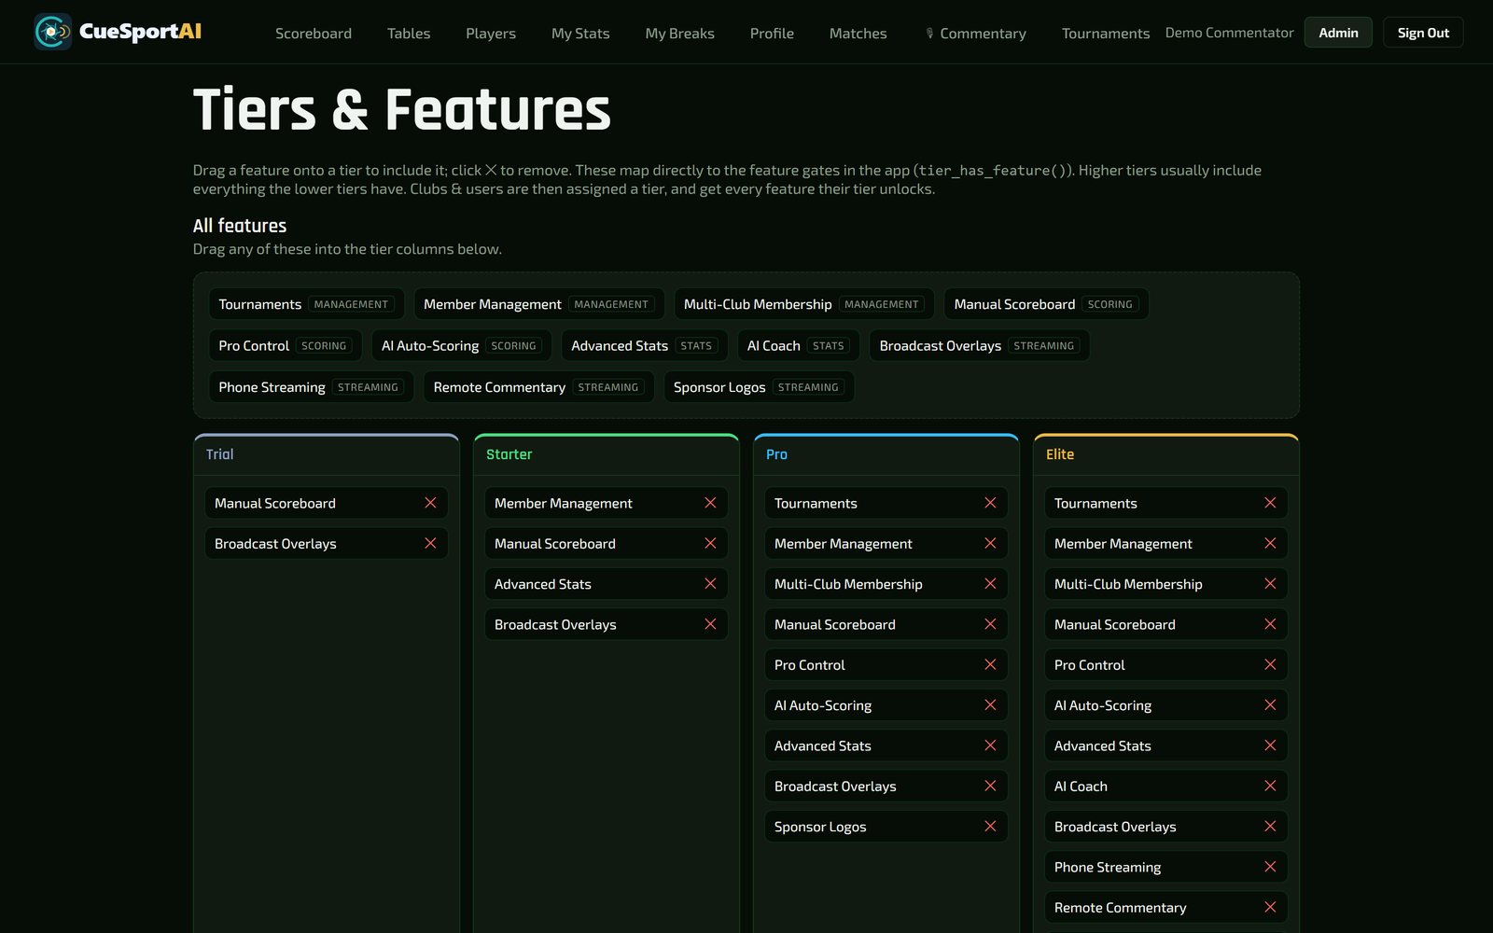Remove Tournaments from Elite tier
Viewport: 1493px width, 933px height.
(x=1270, y=503)
